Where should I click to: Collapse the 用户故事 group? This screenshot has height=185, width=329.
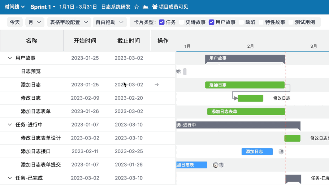(x=10, y=58)
